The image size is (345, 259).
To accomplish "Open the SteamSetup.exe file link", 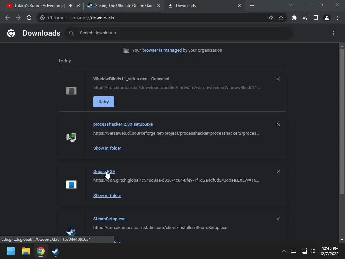I will (x=109, y=219).
